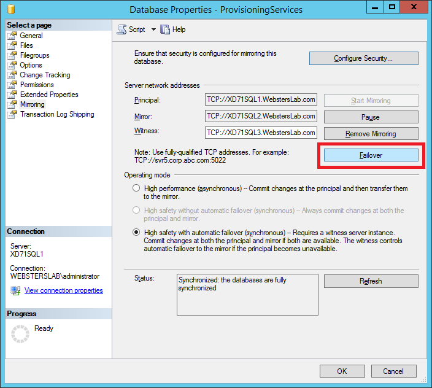Click the Failover button
The width and height of the screenshot is (432, 388).
click(371, 155)
